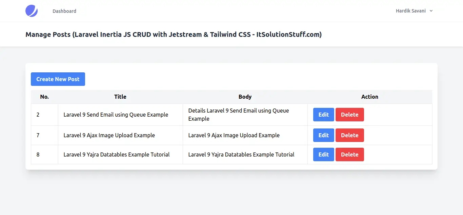Delete the Yajra Datatables Example post

point(349,154)
